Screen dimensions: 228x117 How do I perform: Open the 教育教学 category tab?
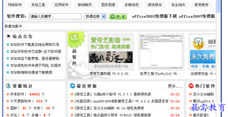(x=201, y=5)
